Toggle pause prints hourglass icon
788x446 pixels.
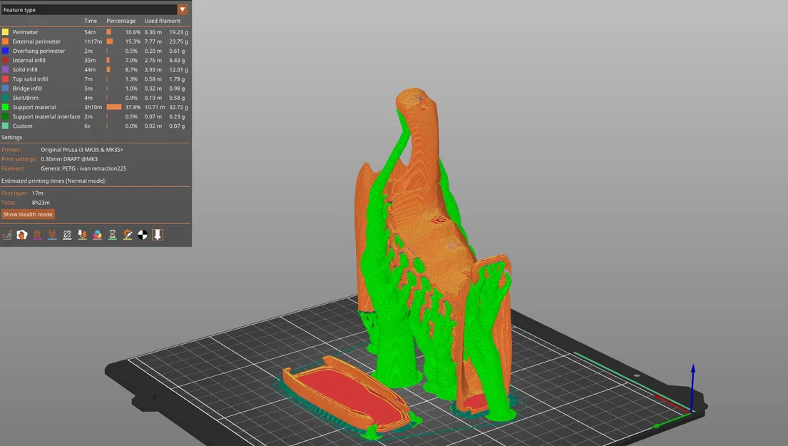point(113,234)
